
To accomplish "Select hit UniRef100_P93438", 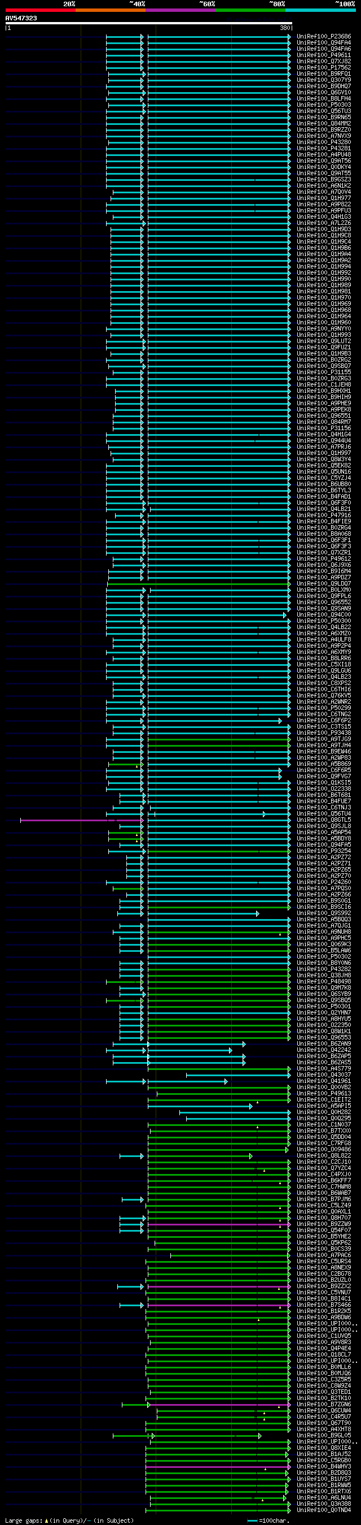I will [x=324, y=733].
